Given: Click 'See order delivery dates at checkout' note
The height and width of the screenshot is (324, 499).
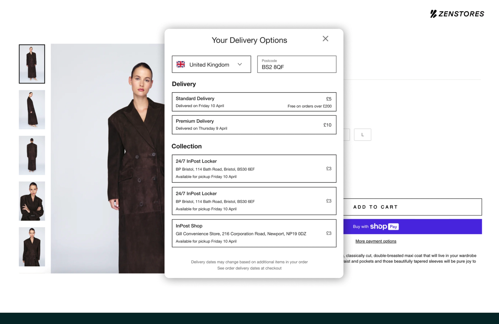Looking at the screenshot, I should pyautogui.click(x=249, y=268).
